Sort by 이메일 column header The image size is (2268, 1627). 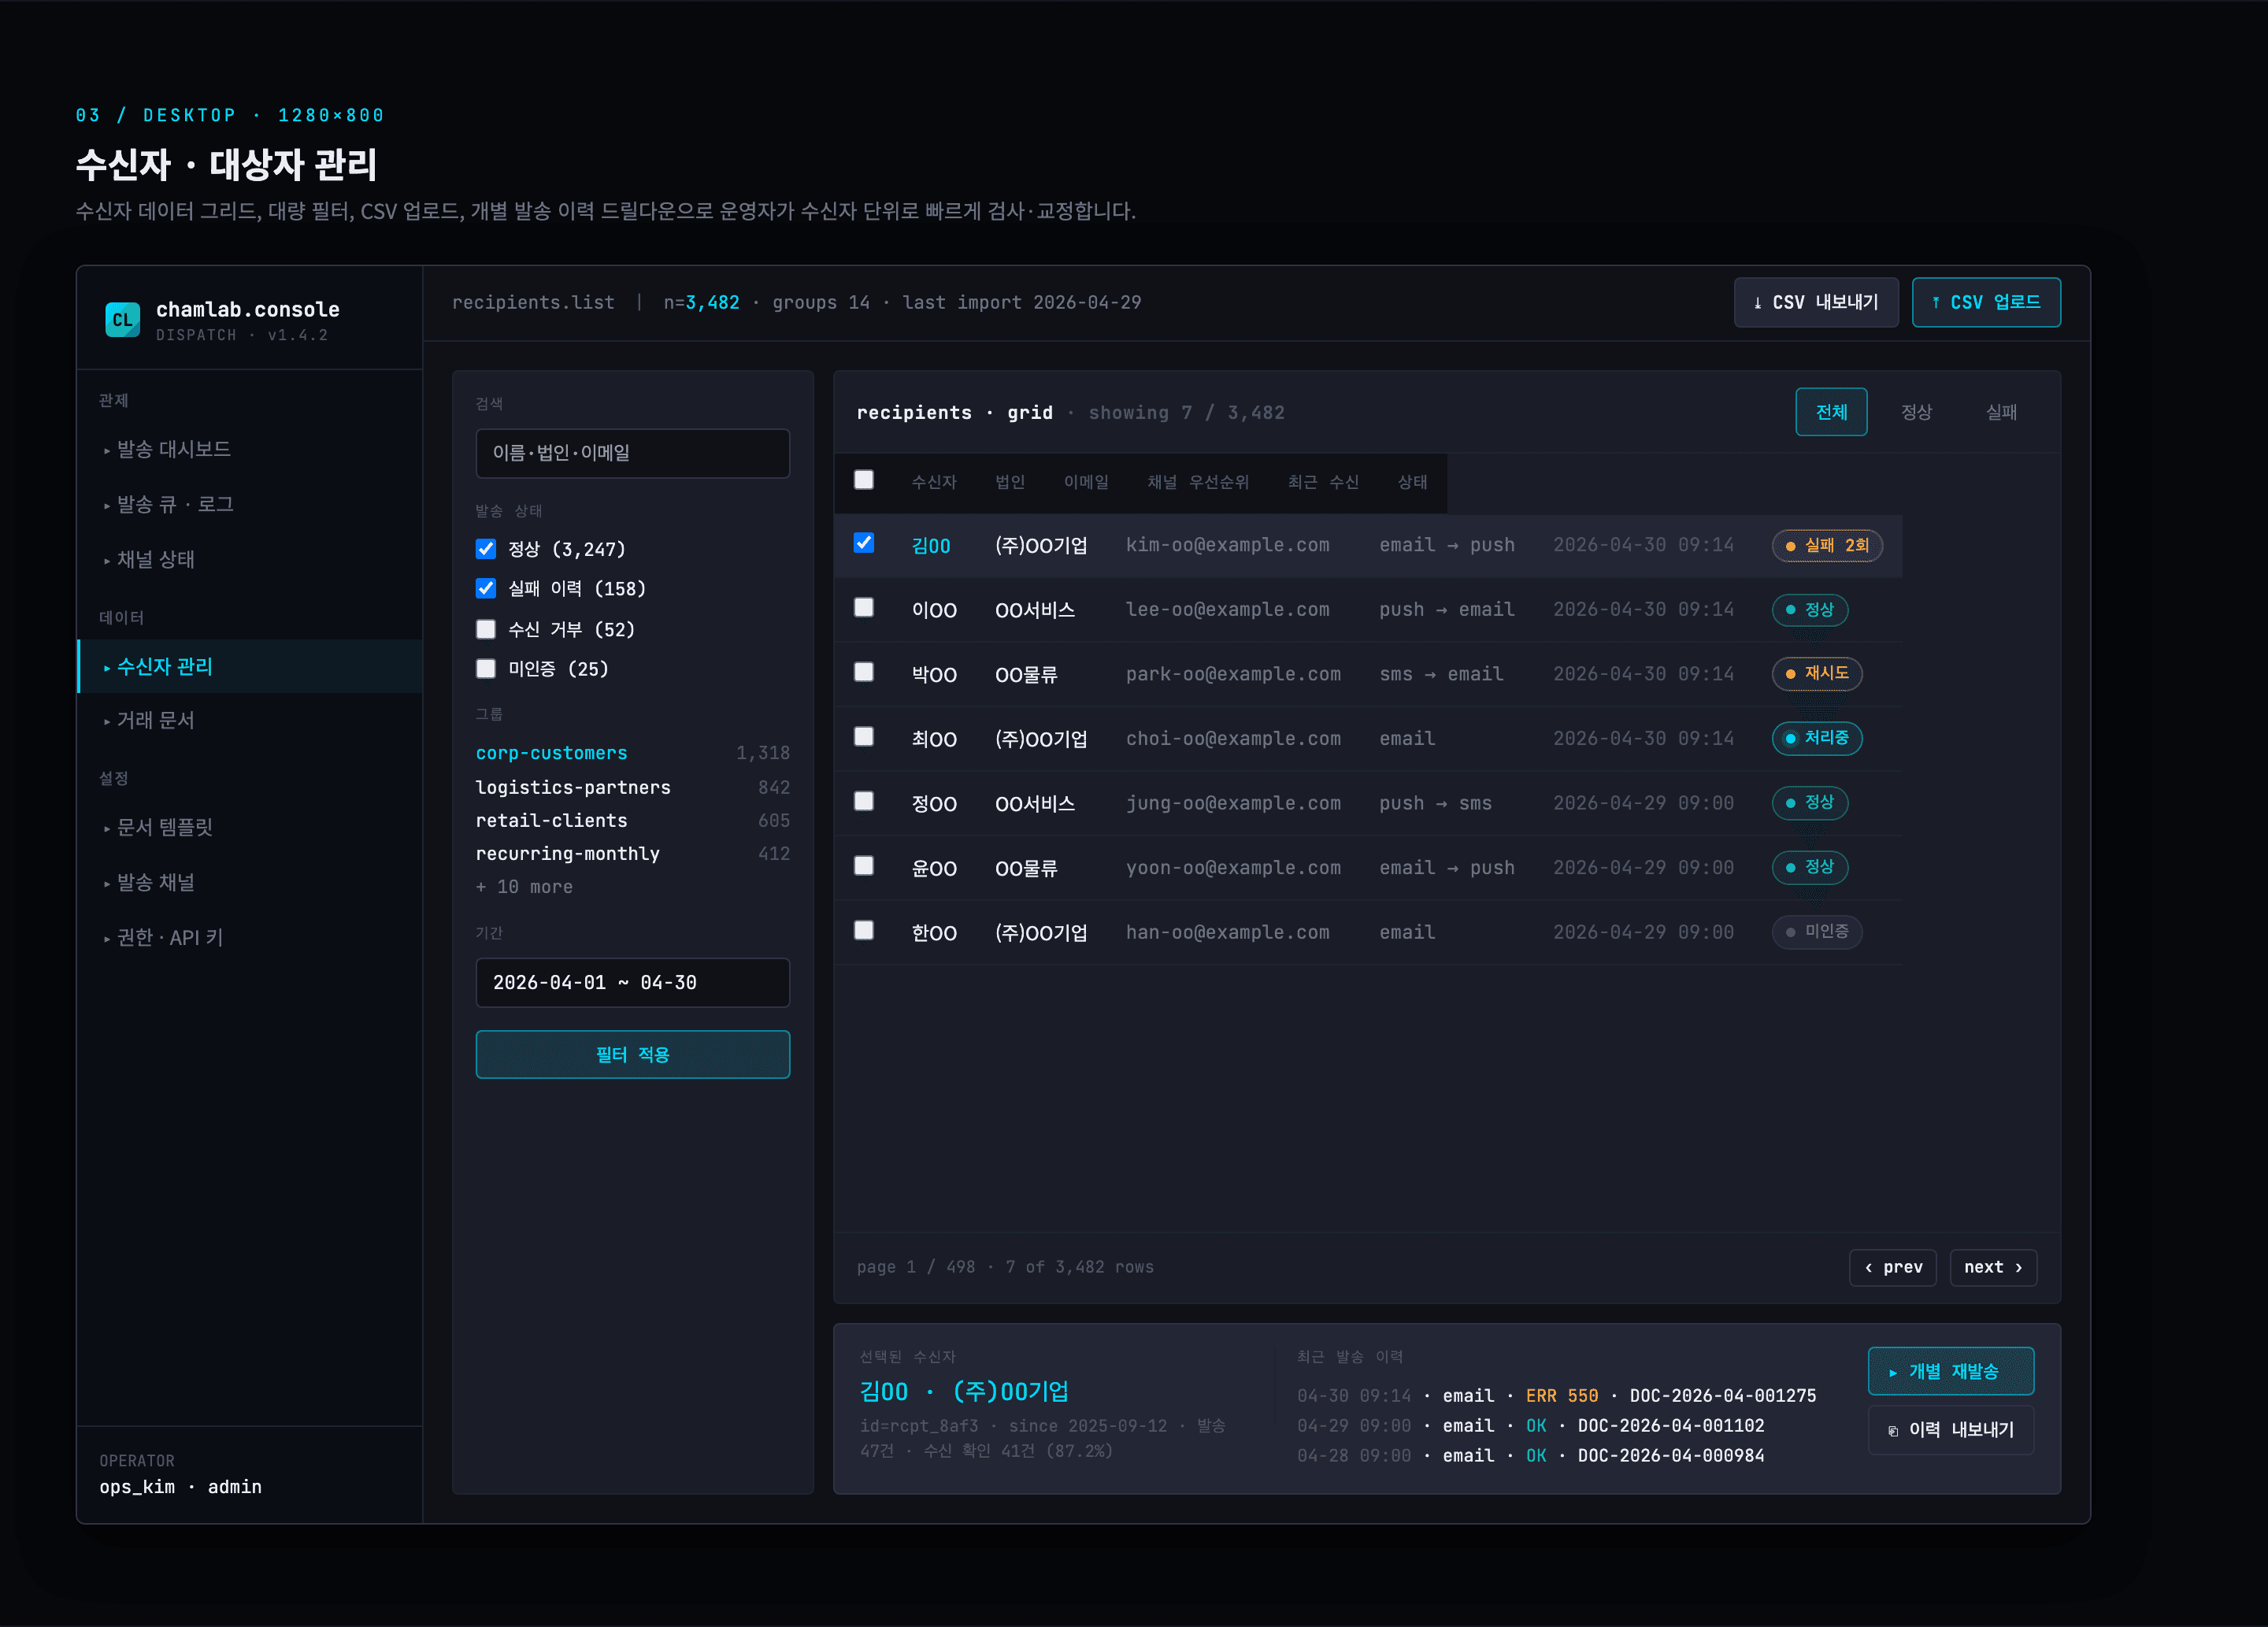[x=1086, y=482]
